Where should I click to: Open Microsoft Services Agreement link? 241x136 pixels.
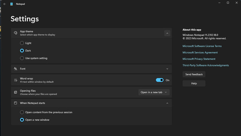[x=200, y=52]
